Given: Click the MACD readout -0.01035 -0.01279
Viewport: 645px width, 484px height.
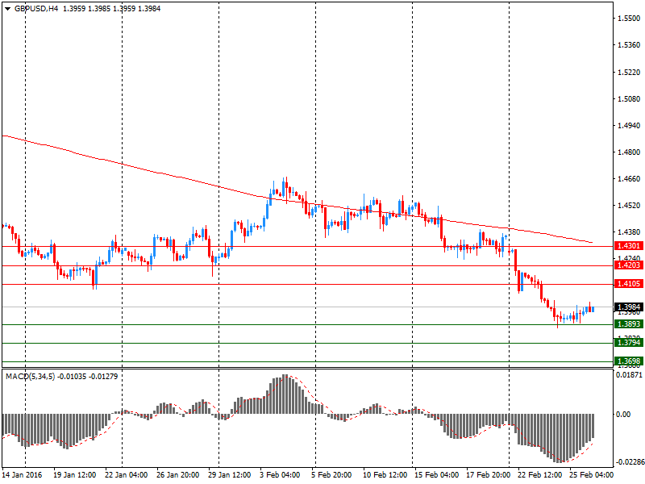Looking at the screenshot, I should [88, 377].
